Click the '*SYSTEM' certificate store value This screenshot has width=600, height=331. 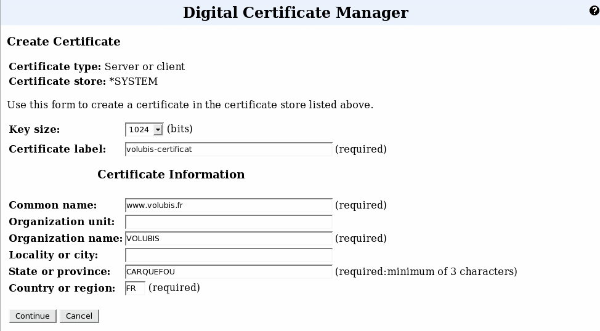[x=133, y=81]
